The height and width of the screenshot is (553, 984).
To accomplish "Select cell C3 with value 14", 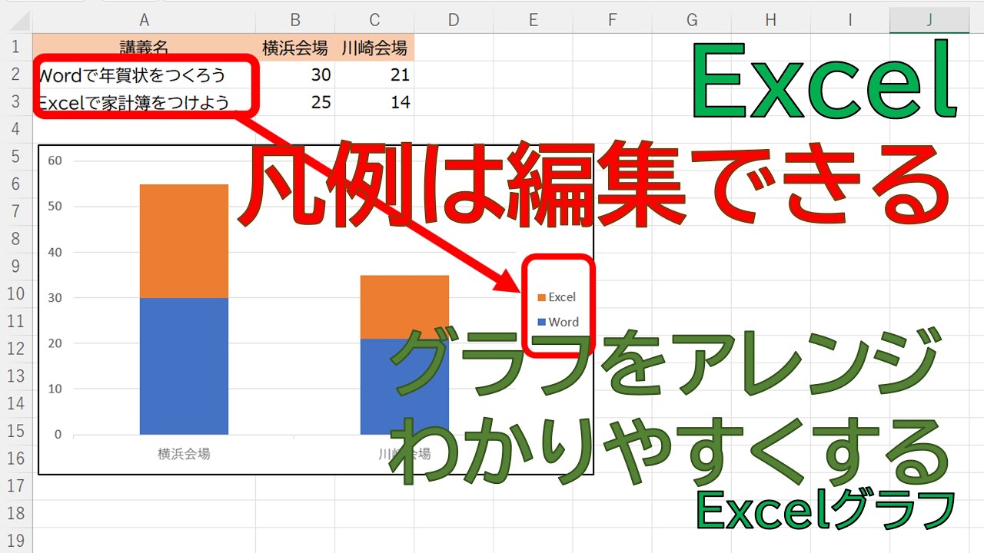I will (374, 102).
